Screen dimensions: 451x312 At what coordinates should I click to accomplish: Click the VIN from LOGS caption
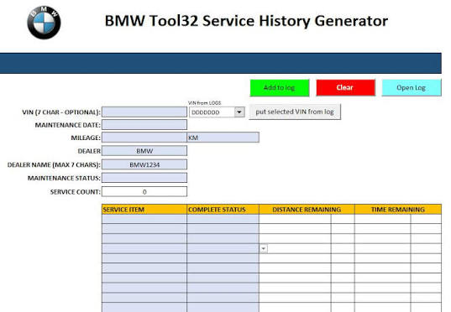pyautogui.click(x=204, y=103)
